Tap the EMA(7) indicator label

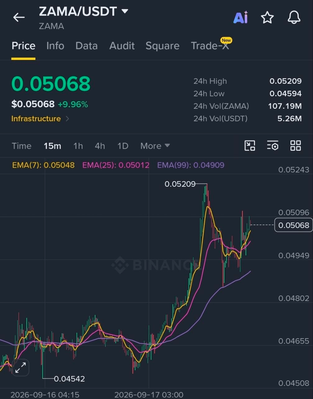pyautogui.click(x=43, y=165)
